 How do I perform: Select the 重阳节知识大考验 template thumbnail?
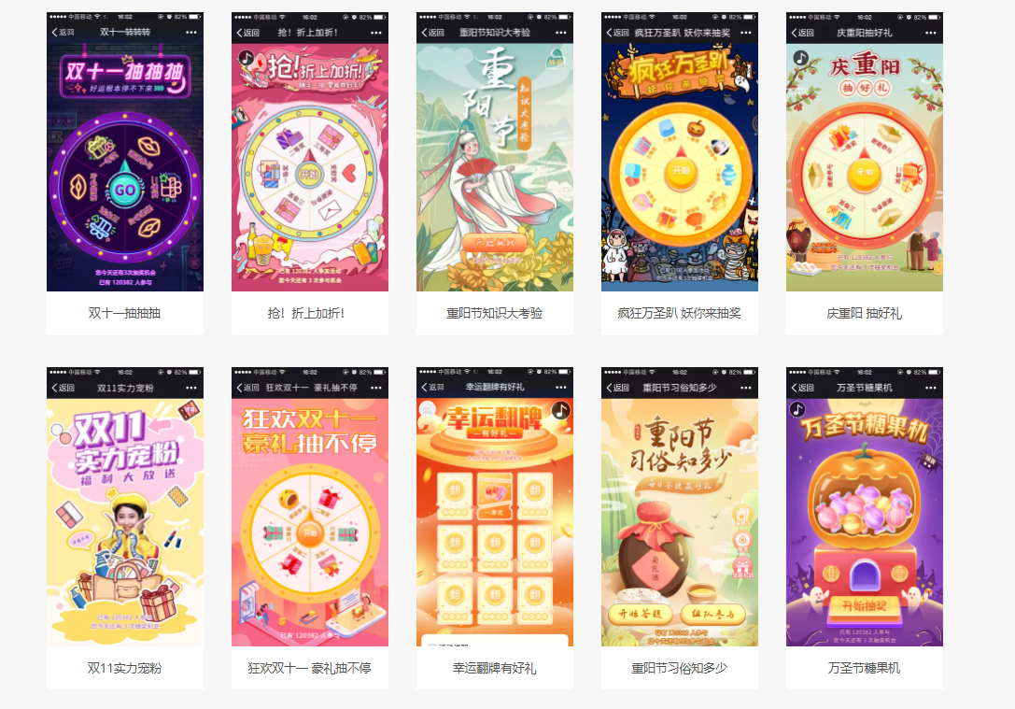click(495, 151)
